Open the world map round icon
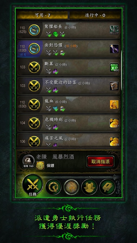137x243 pixels. pos(71,187)
